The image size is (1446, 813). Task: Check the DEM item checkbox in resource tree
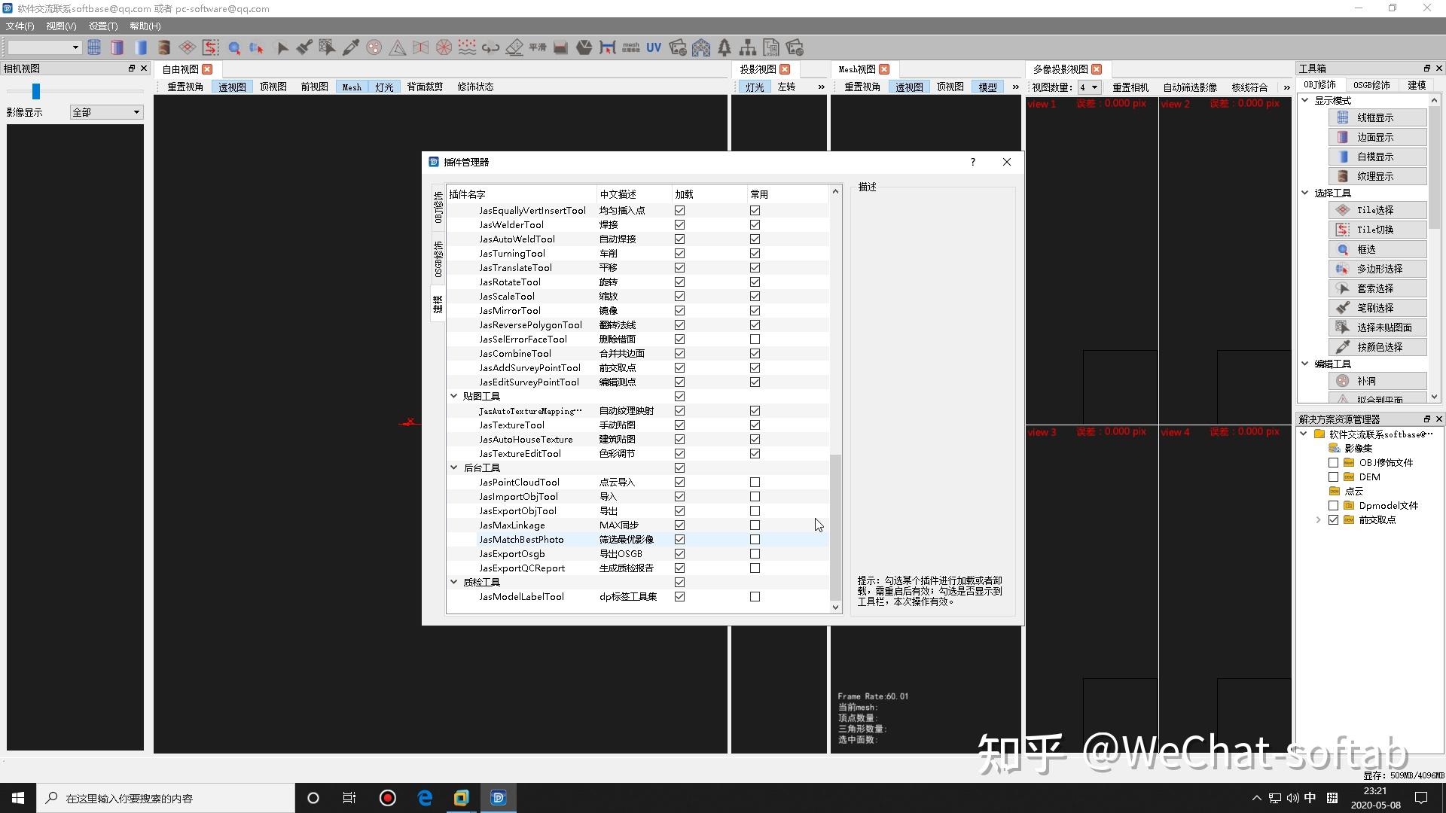coord(1333,477)
